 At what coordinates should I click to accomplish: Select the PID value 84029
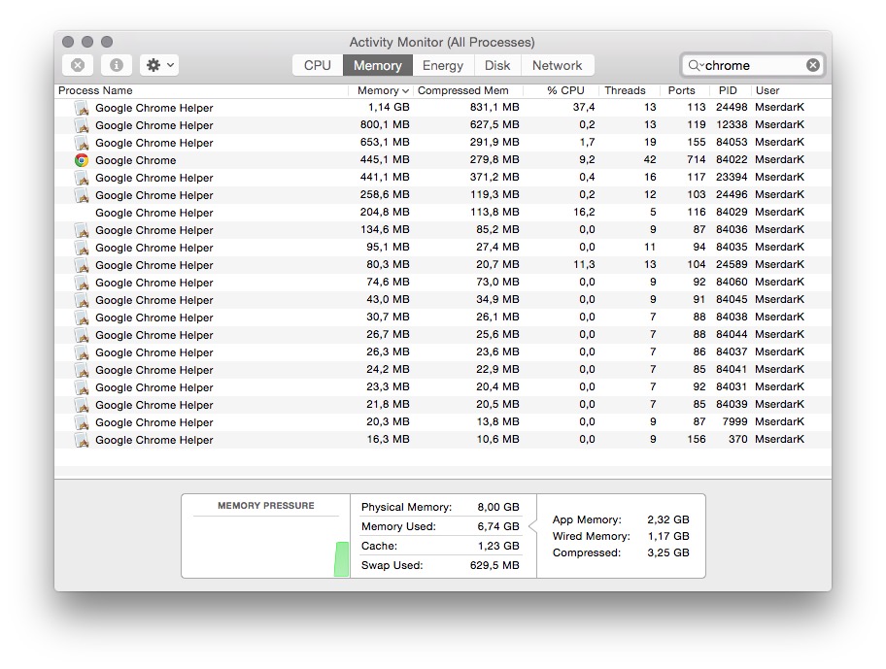coord(732,213)
